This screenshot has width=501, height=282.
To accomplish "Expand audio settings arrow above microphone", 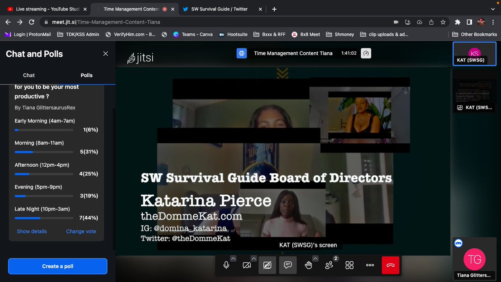I will tap(233, 259).
